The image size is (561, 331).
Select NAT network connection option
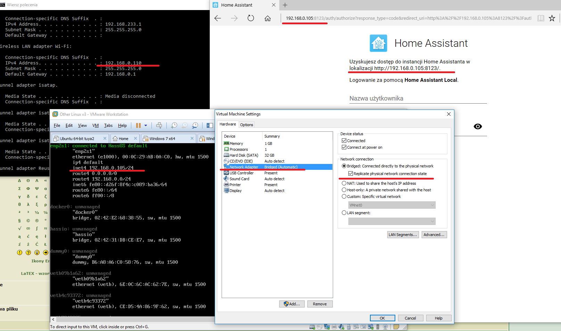[x=344, y=183]
